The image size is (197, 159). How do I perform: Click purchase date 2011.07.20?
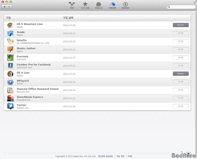(69, 74)
